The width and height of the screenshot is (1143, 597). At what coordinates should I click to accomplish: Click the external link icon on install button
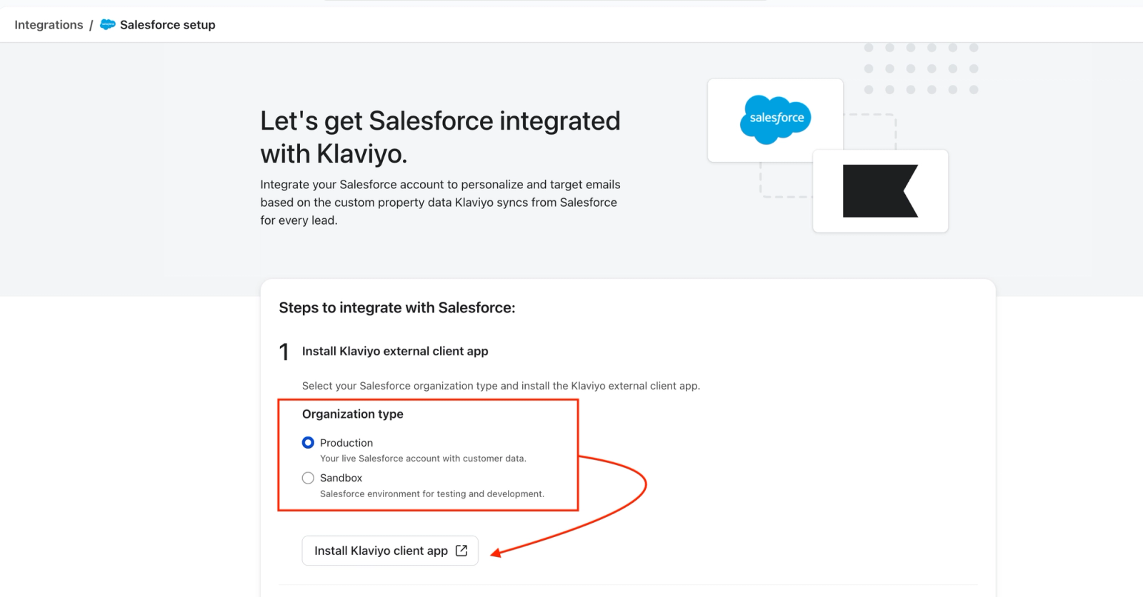click(461, 551)
